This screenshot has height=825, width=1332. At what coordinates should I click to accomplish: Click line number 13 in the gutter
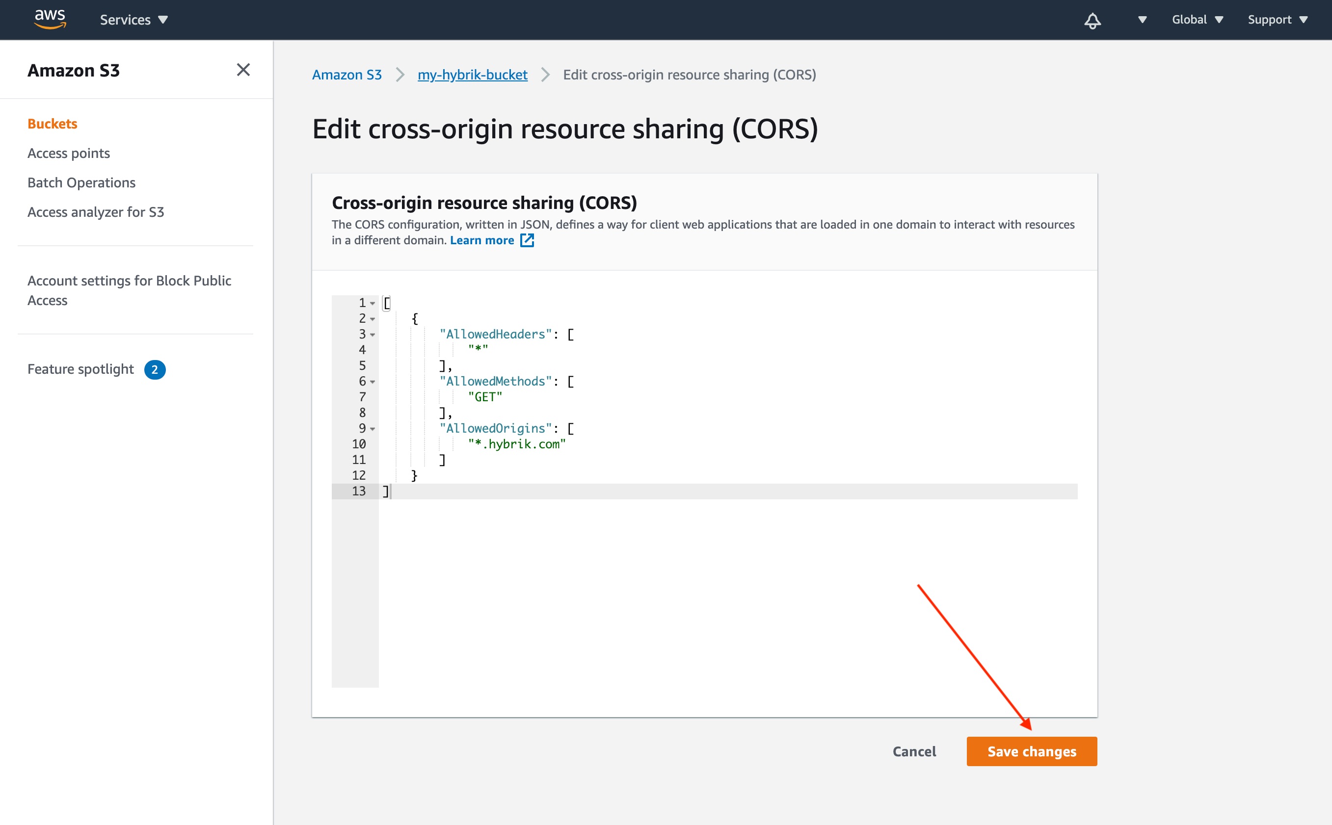coord(359,491)
